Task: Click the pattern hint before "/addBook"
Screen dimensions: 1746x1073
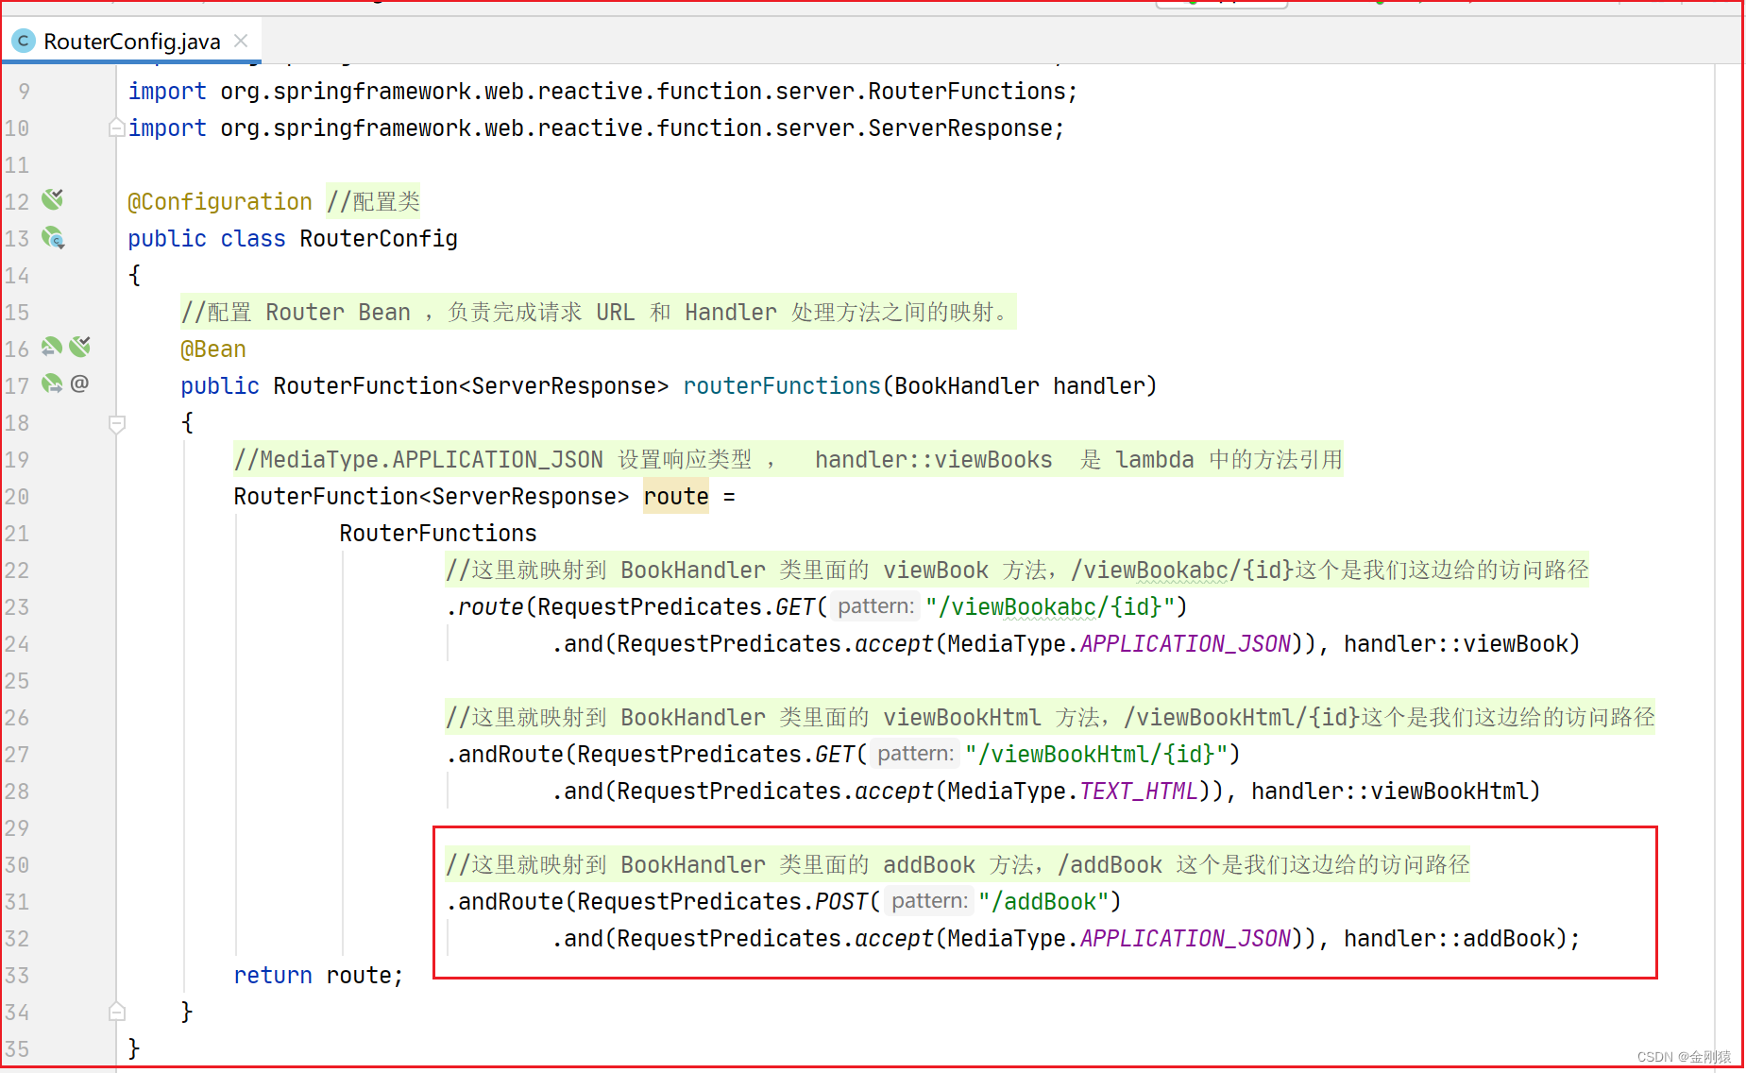Action: point(929,901)
